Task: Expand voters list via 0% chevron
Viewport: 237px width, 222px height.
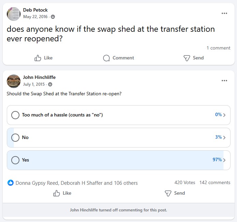Action: tap(224, 115)
